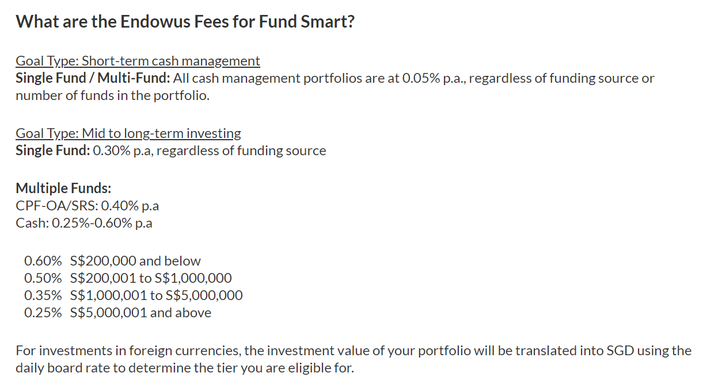Click 'Goal Type: Mid to long-term investing' text
This screenshot has width=707, height=392.
[128, 133]
